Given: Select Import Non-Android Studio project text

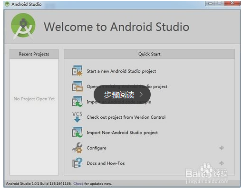Looking at the screenshot, I should tap(122, 133).
